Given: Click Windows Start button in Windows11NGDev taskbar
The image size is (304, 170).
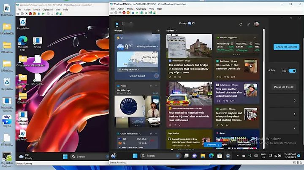Looking at the screenshot, I should coord(135,156).
